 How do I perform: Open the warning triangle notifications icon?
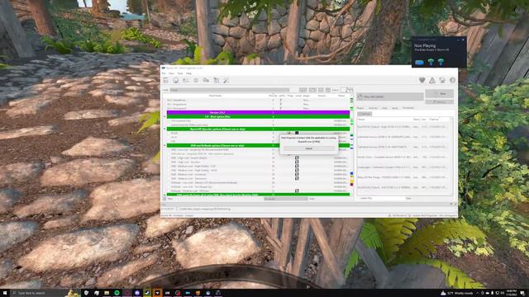432,80
